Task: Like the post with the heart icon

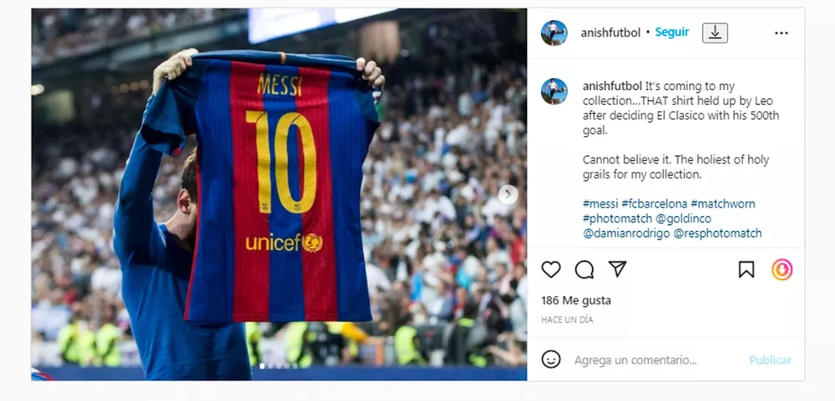Action: click(550, 269)
